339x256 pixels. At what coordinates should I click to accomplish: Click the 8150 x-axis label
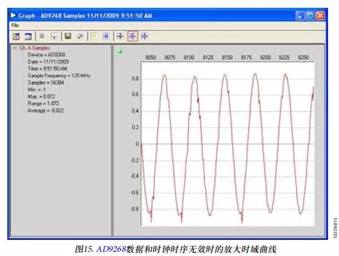pos(227,58)
